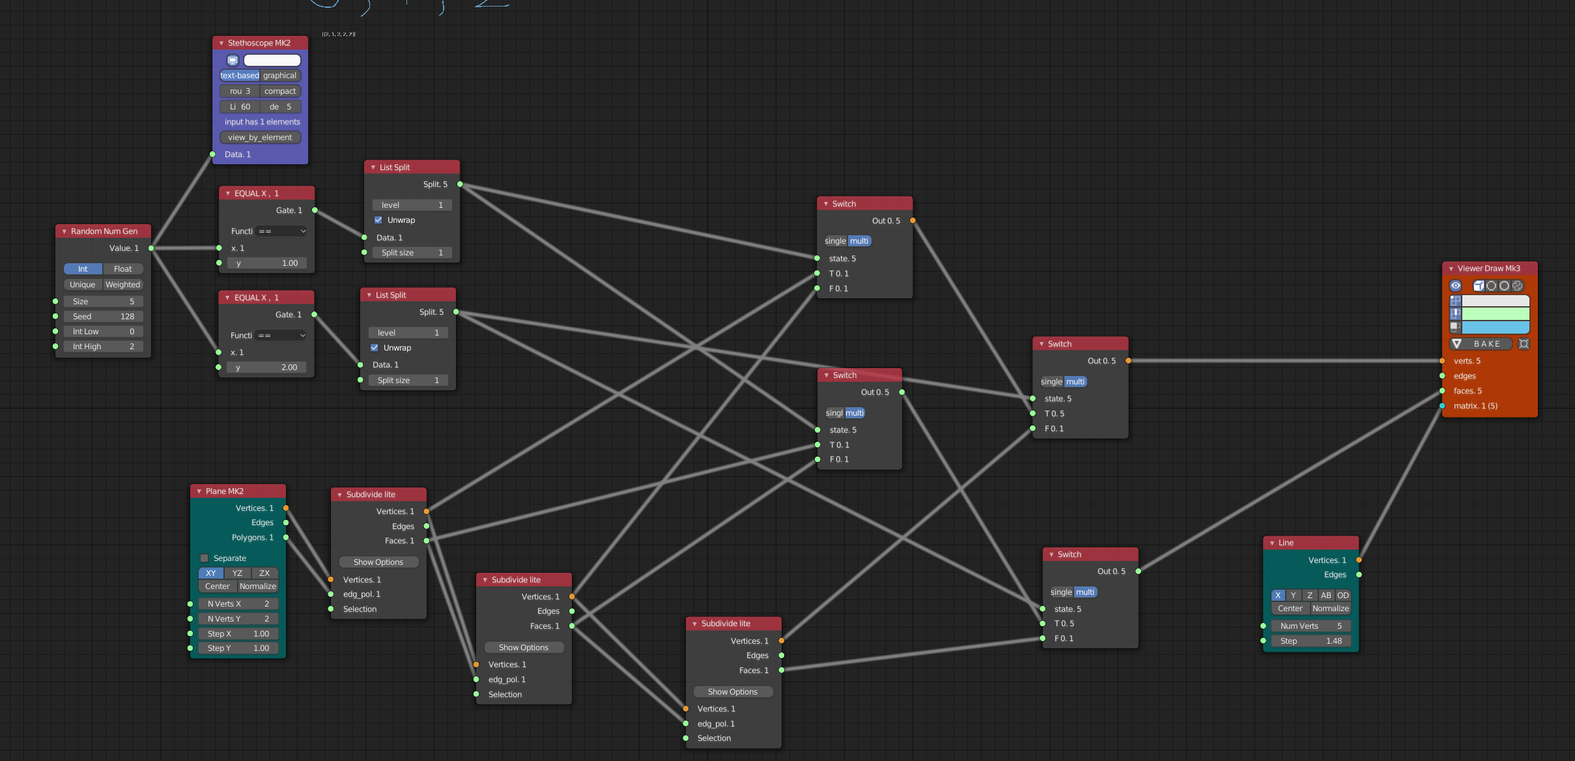Toggle the eye visibility icon in Viewer Draw Mk3
Screen dimensions: 1575x761
[1455, 286]
